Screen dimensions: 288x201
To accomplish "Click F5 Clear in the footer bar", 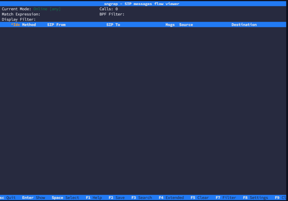I will [x=200, y=198].
